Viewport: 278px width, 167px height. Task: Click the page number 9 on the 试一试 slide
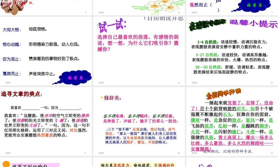tap(179, 83)
